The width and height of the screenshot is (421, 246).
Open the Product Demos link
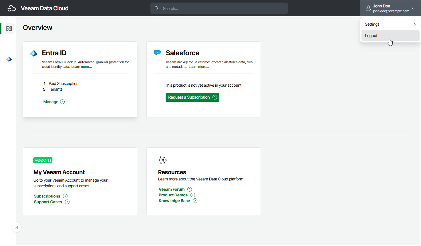[x=173, y=195]
